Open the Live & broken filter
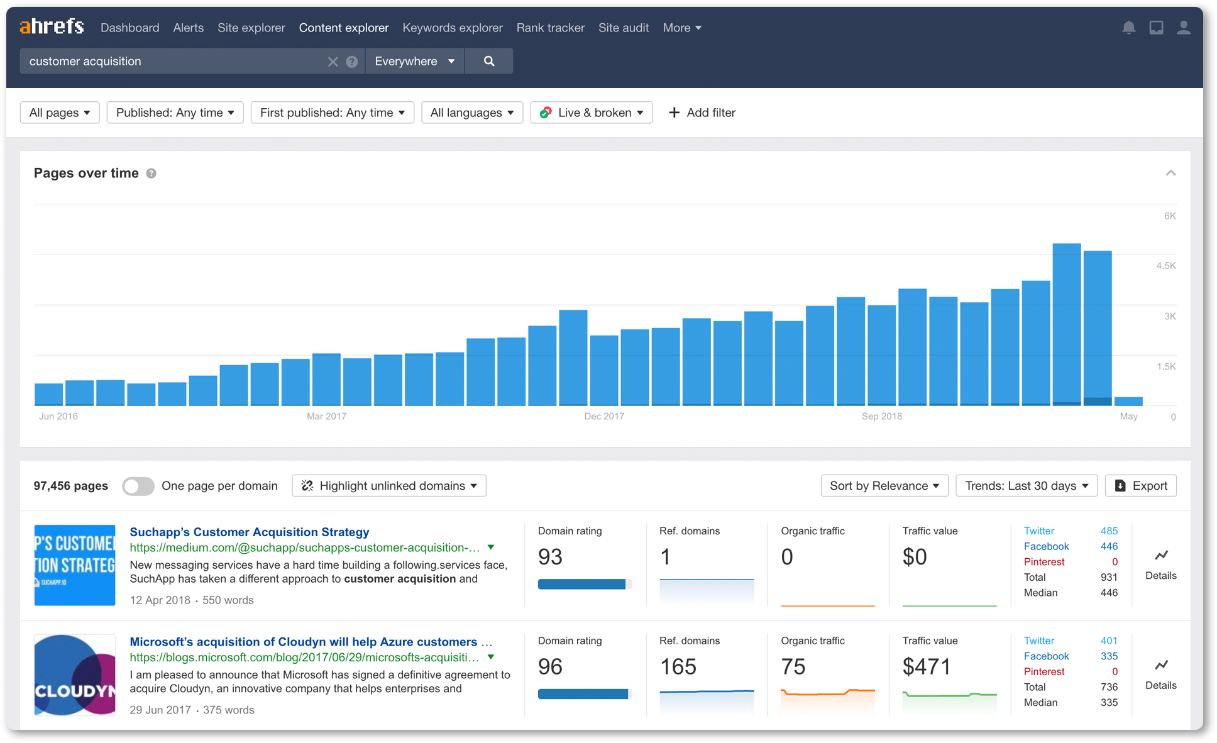Image resolution: width=1217 pixels, height=743 pixels. coord(592,113)
